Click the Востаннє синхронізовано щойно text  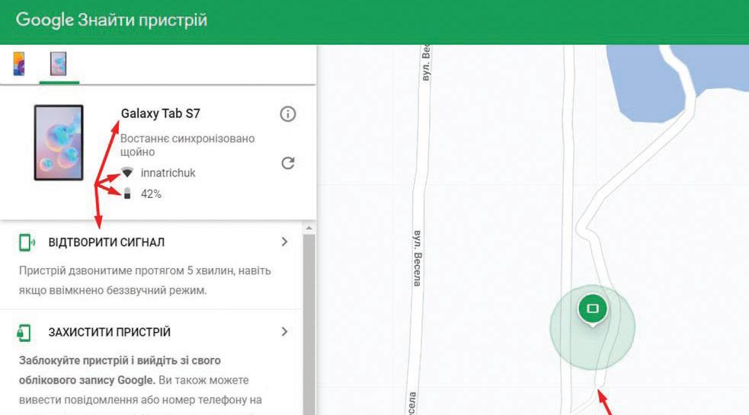click(187, 145)
